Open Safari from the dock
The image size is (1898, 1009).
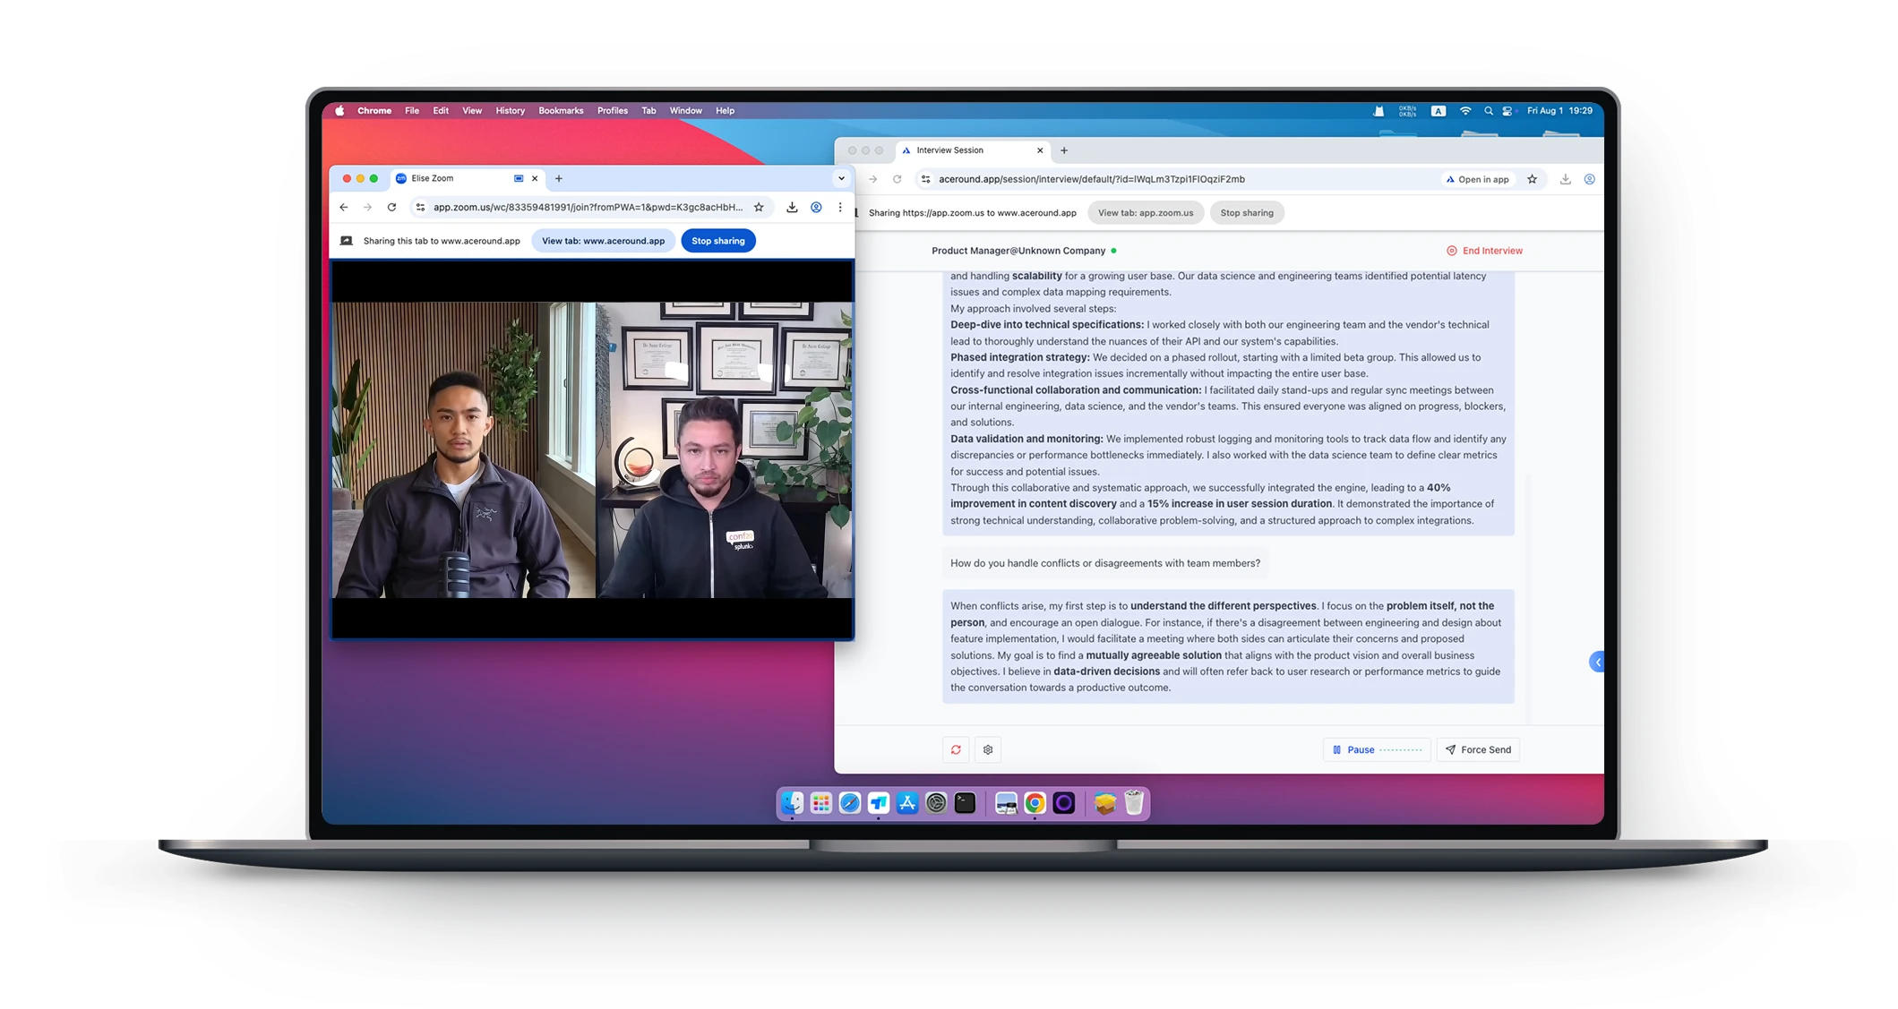[850, 803]
